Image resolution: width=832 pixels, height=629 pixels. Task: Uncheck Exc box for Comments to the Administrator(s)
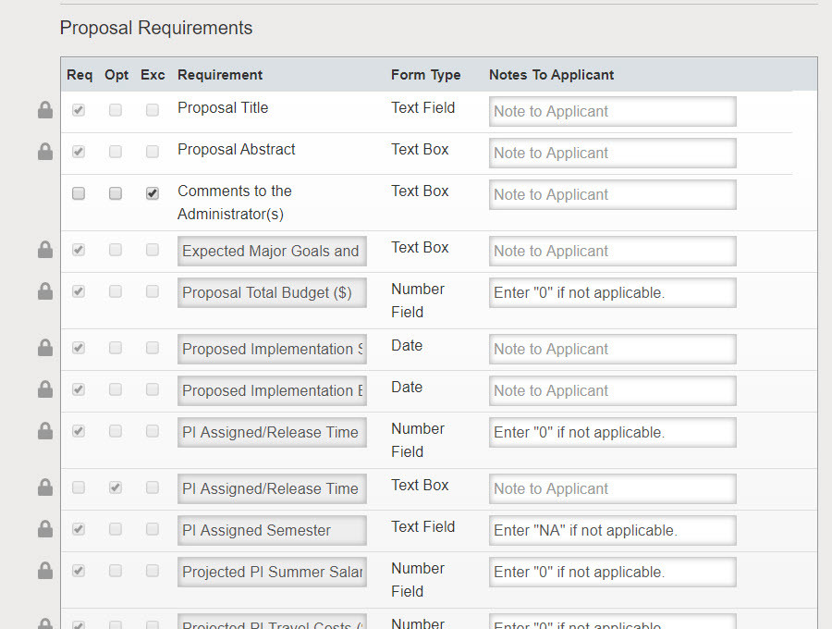(x=153, y=193)
